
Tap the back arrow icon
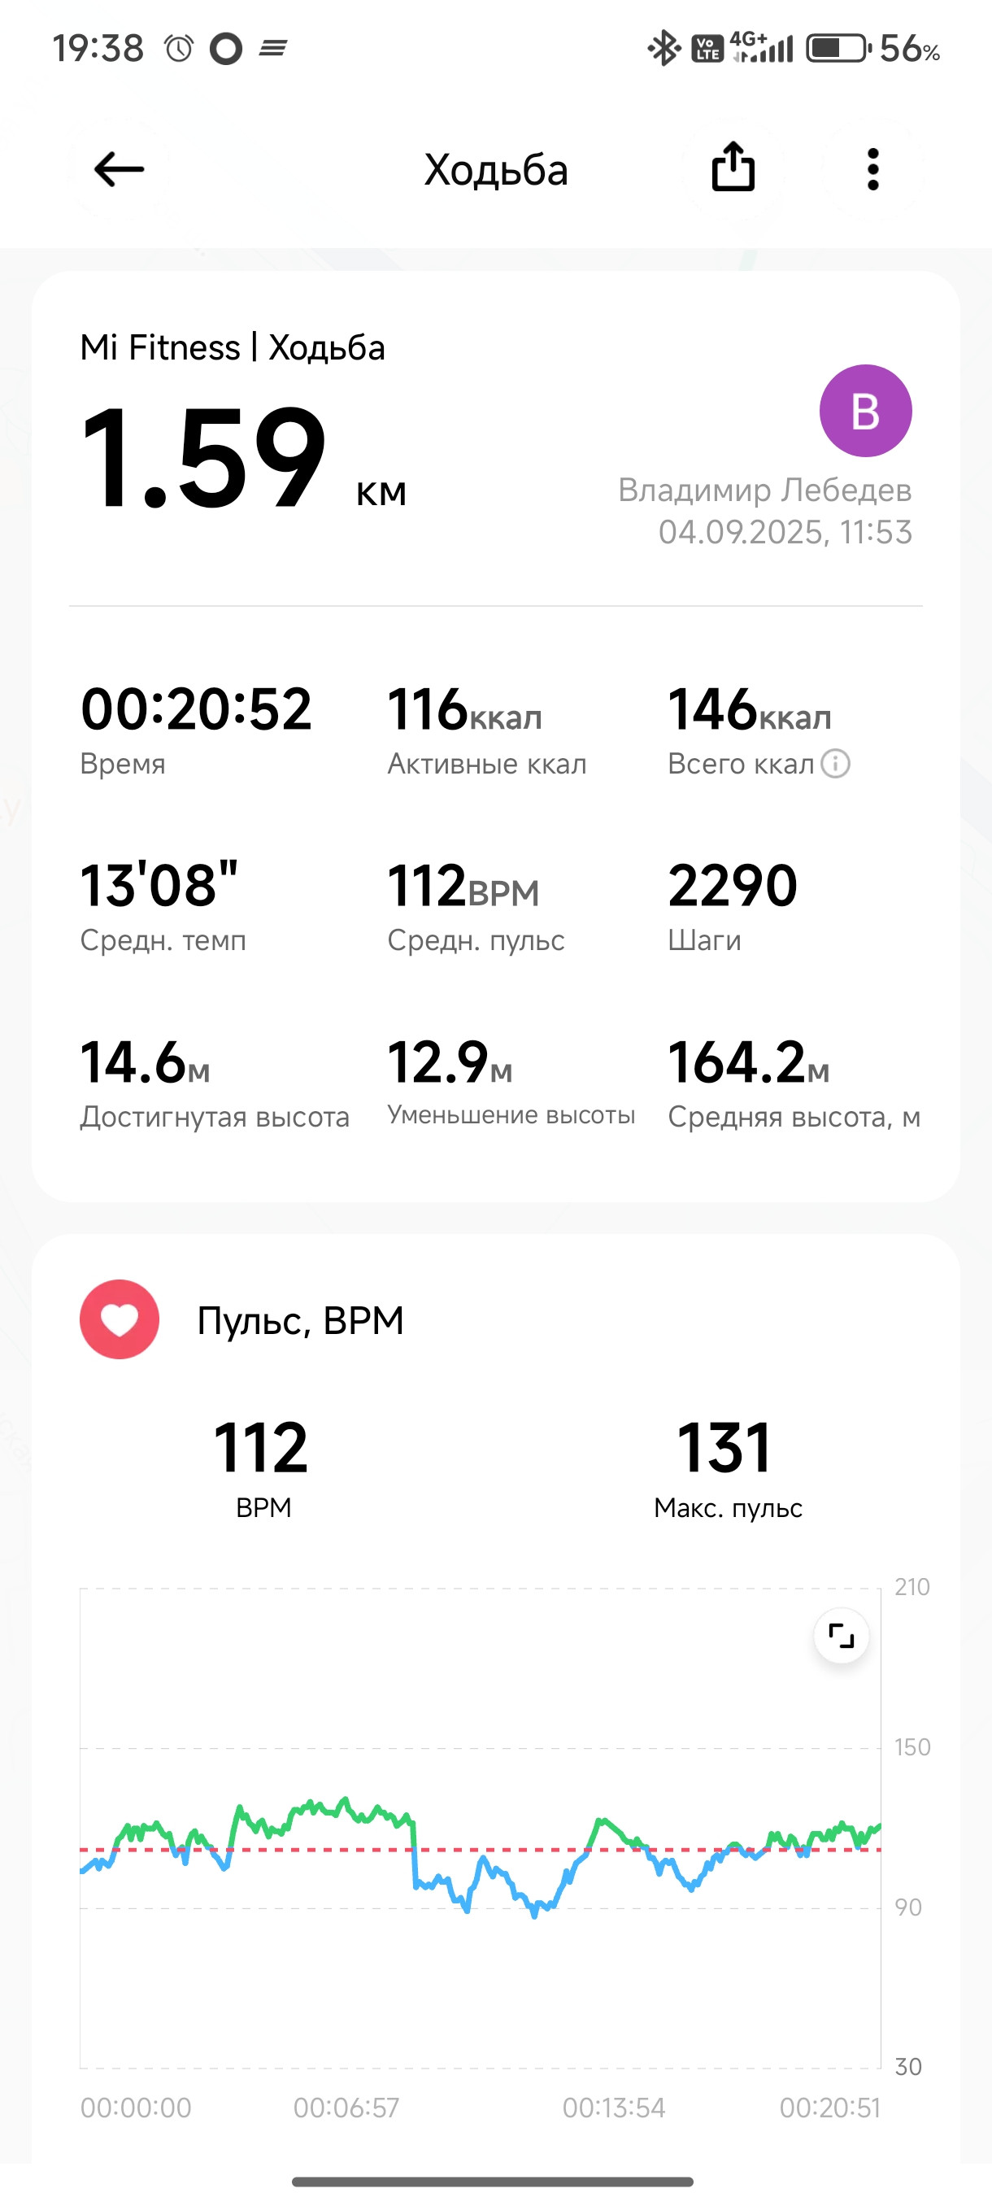coord(119,168)
